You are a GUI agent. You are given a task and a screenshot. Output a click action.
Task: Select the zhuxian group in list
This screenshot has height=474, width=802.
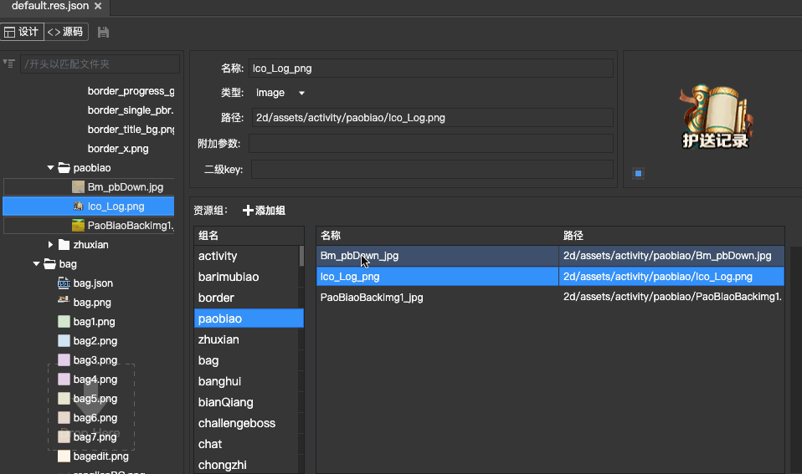tap(246, 339)
